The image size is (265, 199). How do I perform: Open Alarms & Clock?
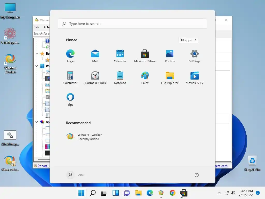click(x=95, y=78)
